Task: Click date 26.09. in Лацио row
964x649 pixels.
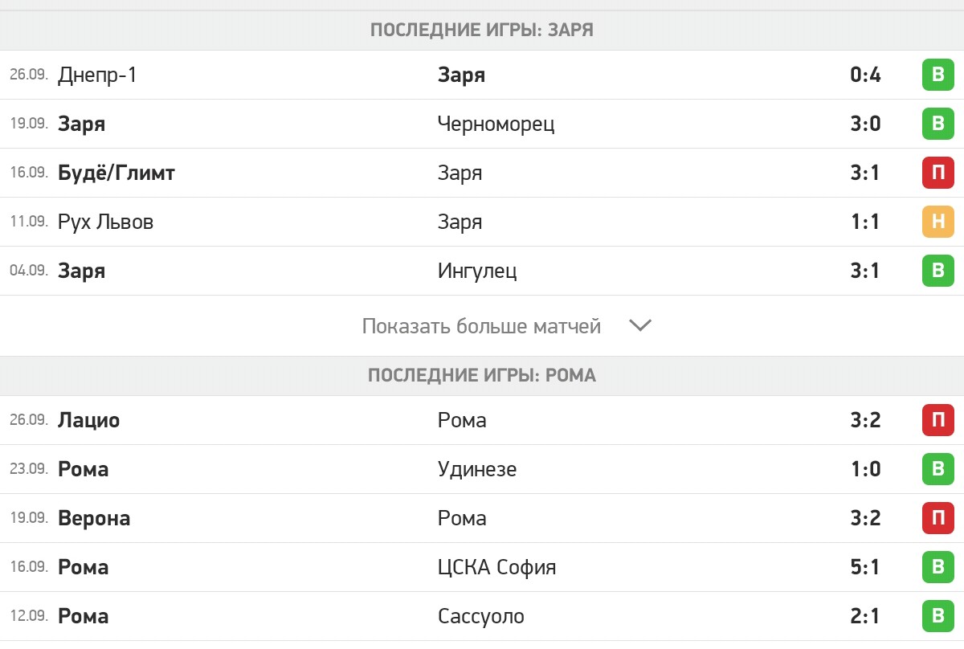Action: (29, 420)
